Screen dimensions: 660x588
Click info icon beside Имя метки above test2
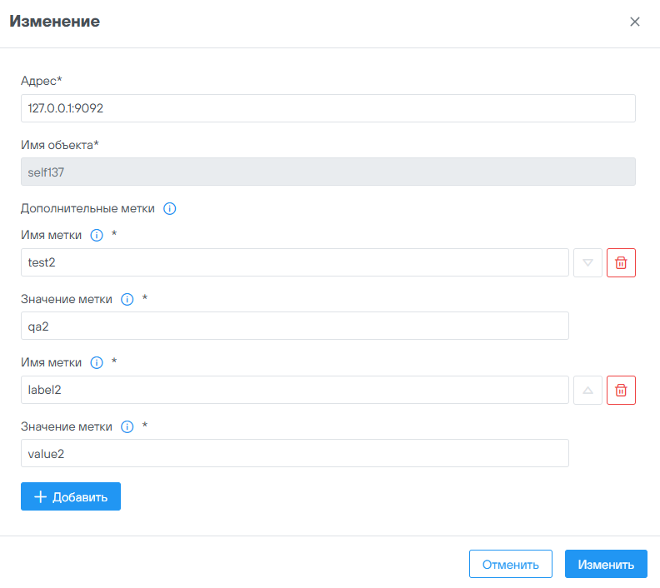click(x=96, y=236)
